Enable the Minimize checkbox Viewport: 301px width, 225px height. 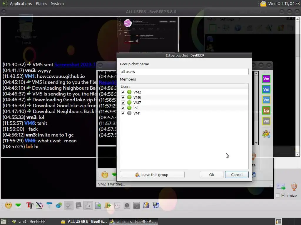point(278,195)
